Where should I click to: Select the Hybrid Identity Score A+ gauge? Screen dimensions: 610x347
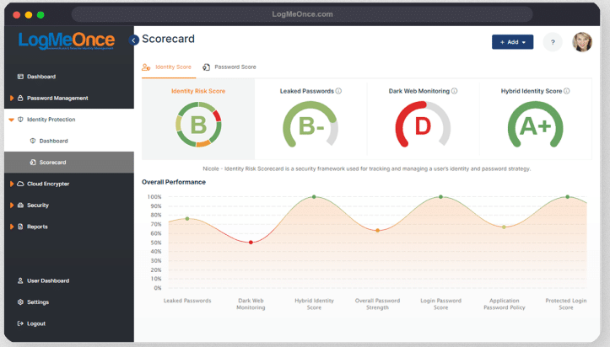[535, 125]
